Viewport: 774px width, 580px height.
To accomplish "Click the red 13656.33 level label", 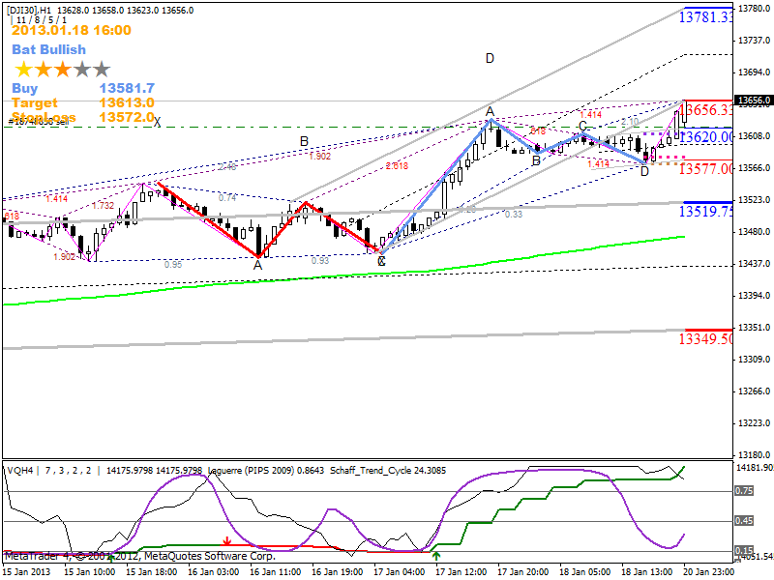I will [708, 109].
